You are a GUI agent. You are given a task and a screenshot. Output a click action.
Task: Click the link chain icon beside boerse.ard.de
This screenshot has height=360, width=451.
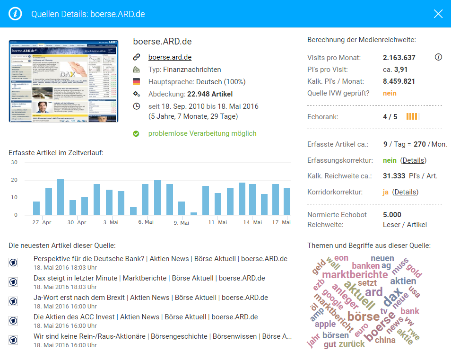pos(137,57)
